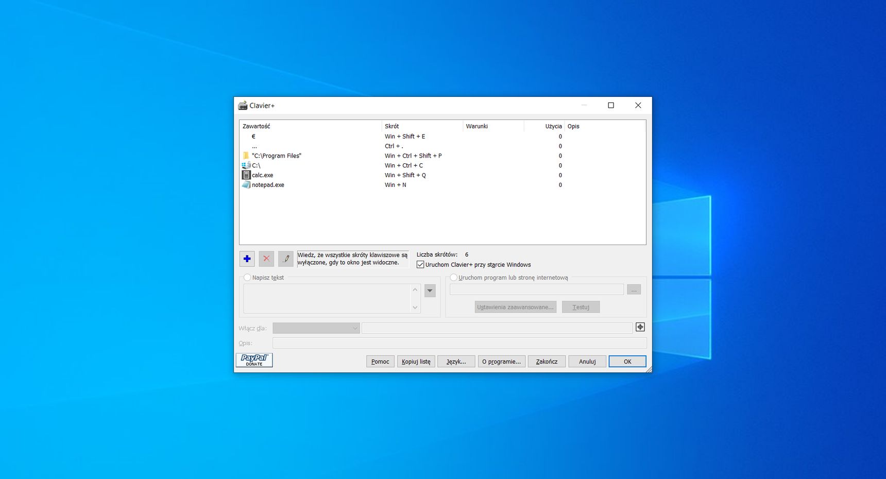Viewport: 886px width, 479px height.
Task: Click the "Win + Shift + E" shortcut cell
Action: (405, 136)
